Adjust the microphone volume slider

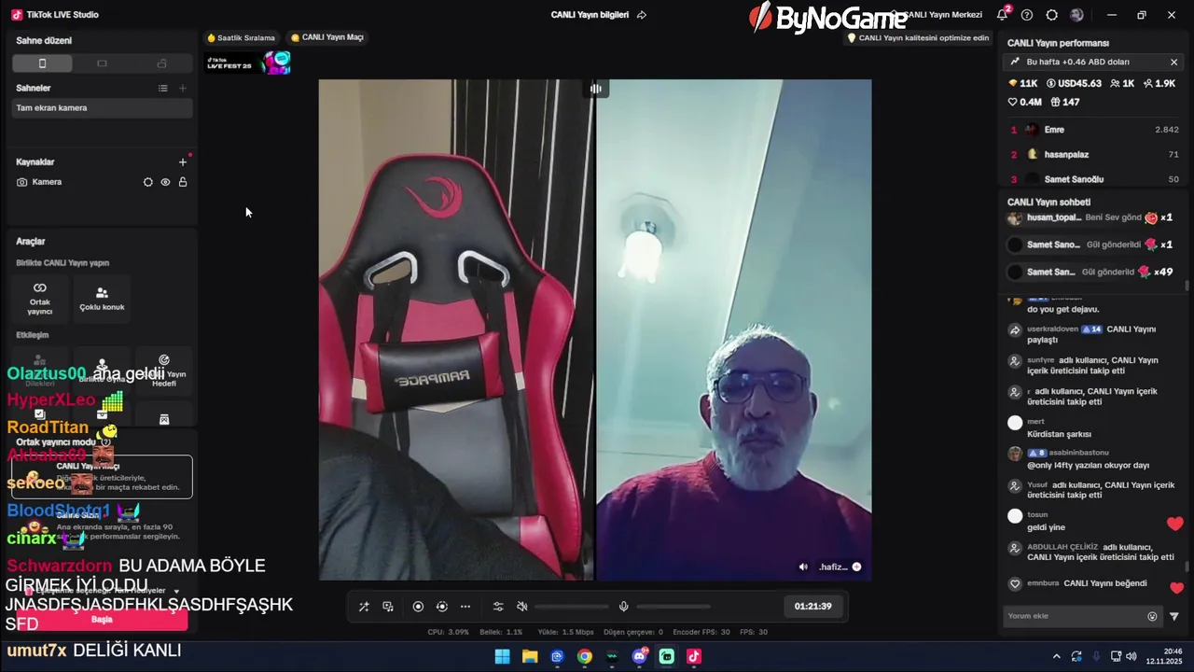click(673, 607)
